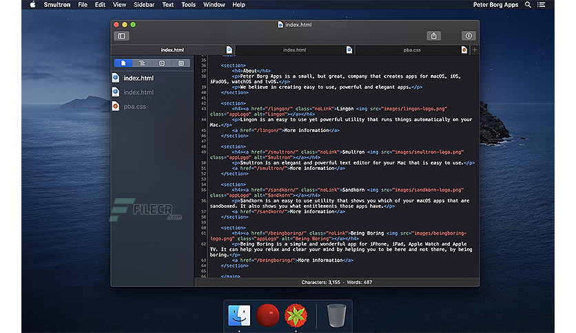Click the Share toolbar button
Screen dimensions: 576x333
[x=434, y=36]
